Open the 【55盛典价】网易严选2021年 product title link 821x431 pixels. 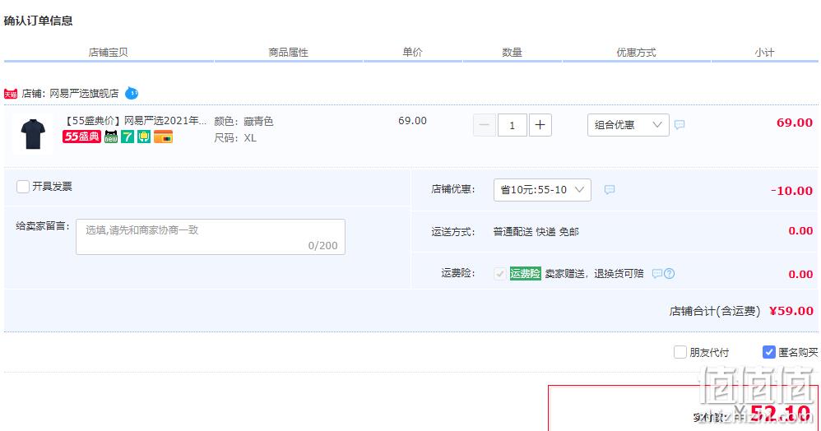click(135, 120)
